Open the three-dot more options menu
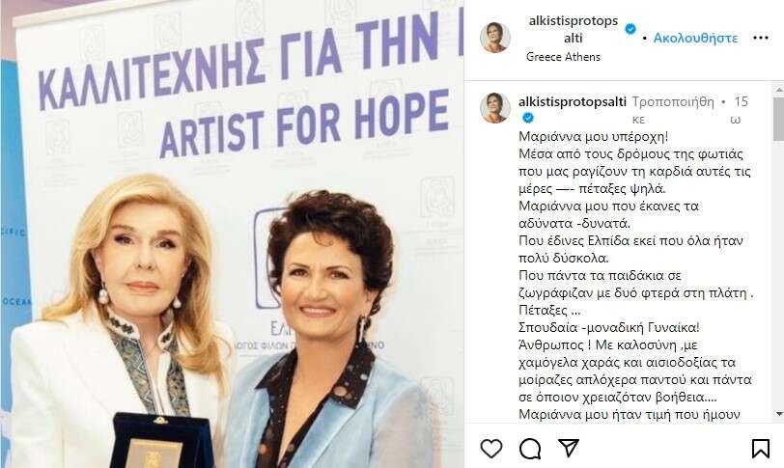Image resolution: width=784 pixels, height=468 pixels. [x=761, y=38]
